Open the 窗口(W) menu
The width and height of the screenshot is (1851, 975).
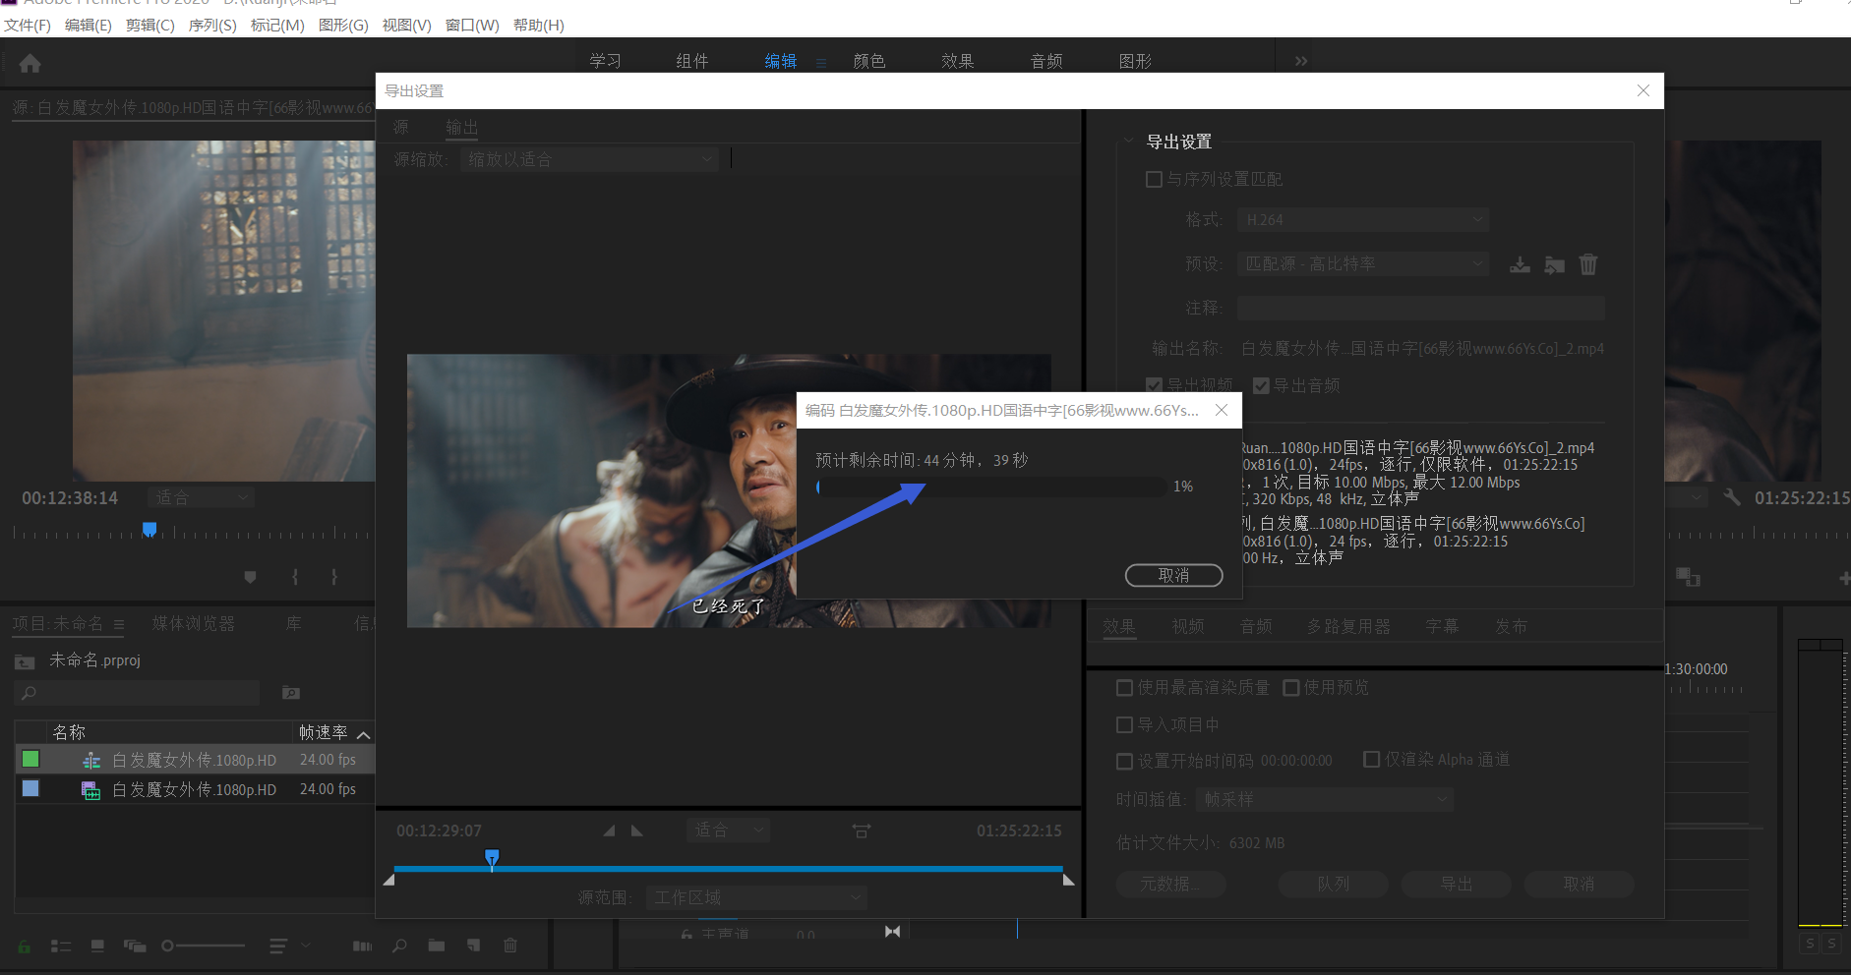click(x=472, y=25)
